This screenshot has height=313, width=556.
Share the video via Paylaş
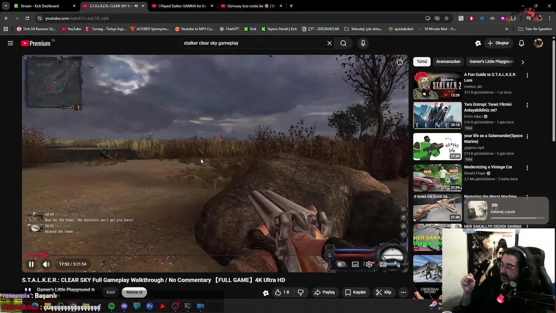click(x=324, y=293)
